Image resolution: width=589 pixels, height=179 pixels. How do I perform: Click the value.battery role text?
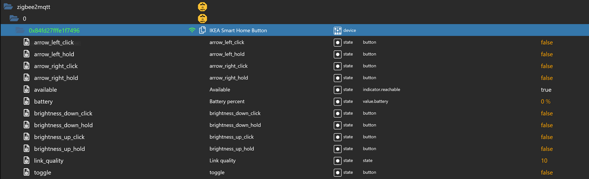pos(375,101)
